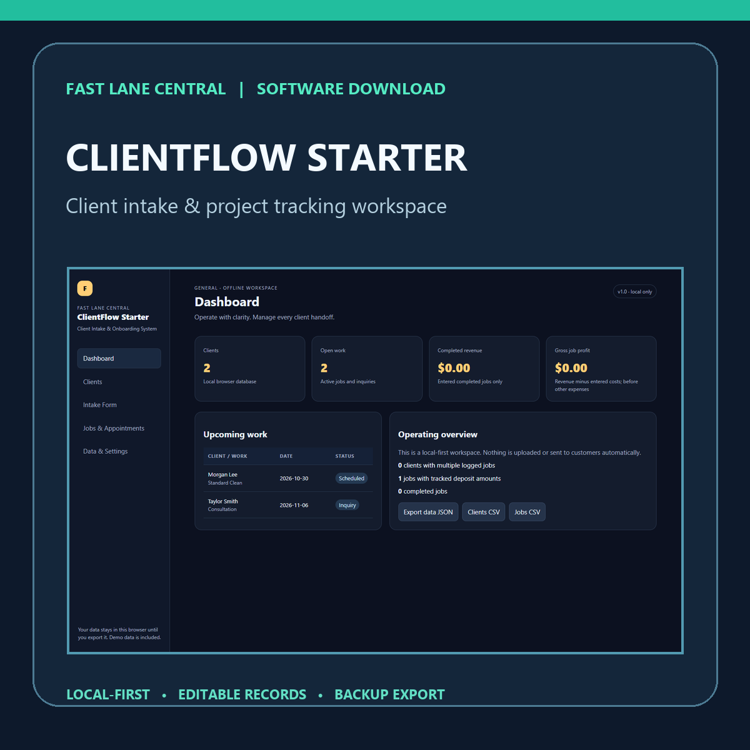
Task: Click the Consultation work label
Action: [x=222, y=509]
